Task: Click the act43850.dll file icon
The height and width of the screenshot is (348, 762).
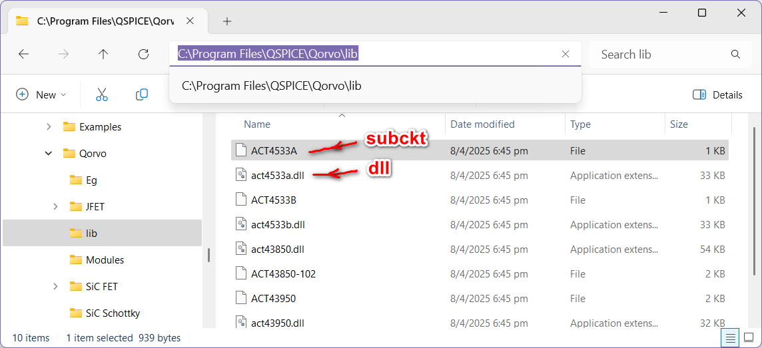Action: pos(241,249)
